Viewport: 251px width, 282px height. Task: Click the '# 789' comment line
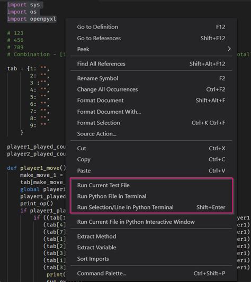point(15,47)
